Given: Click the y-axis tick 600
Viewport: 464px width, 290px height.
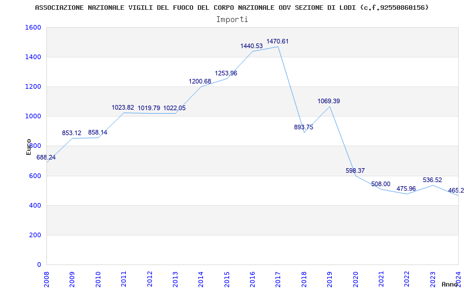Looking at the screenshot, I should tap(35, 176).
